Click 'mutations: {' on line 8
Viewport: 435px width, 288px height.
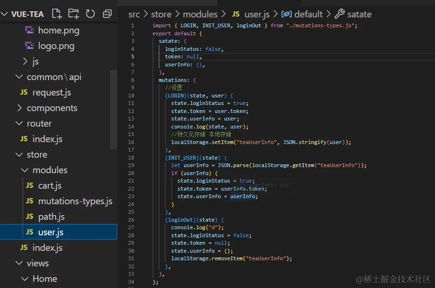tap(177, 80)
